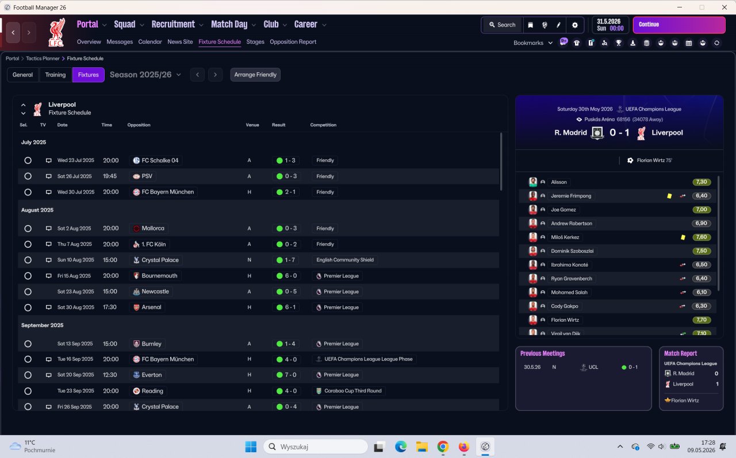Expand the Portal menu chevron

tap(104, 25)
